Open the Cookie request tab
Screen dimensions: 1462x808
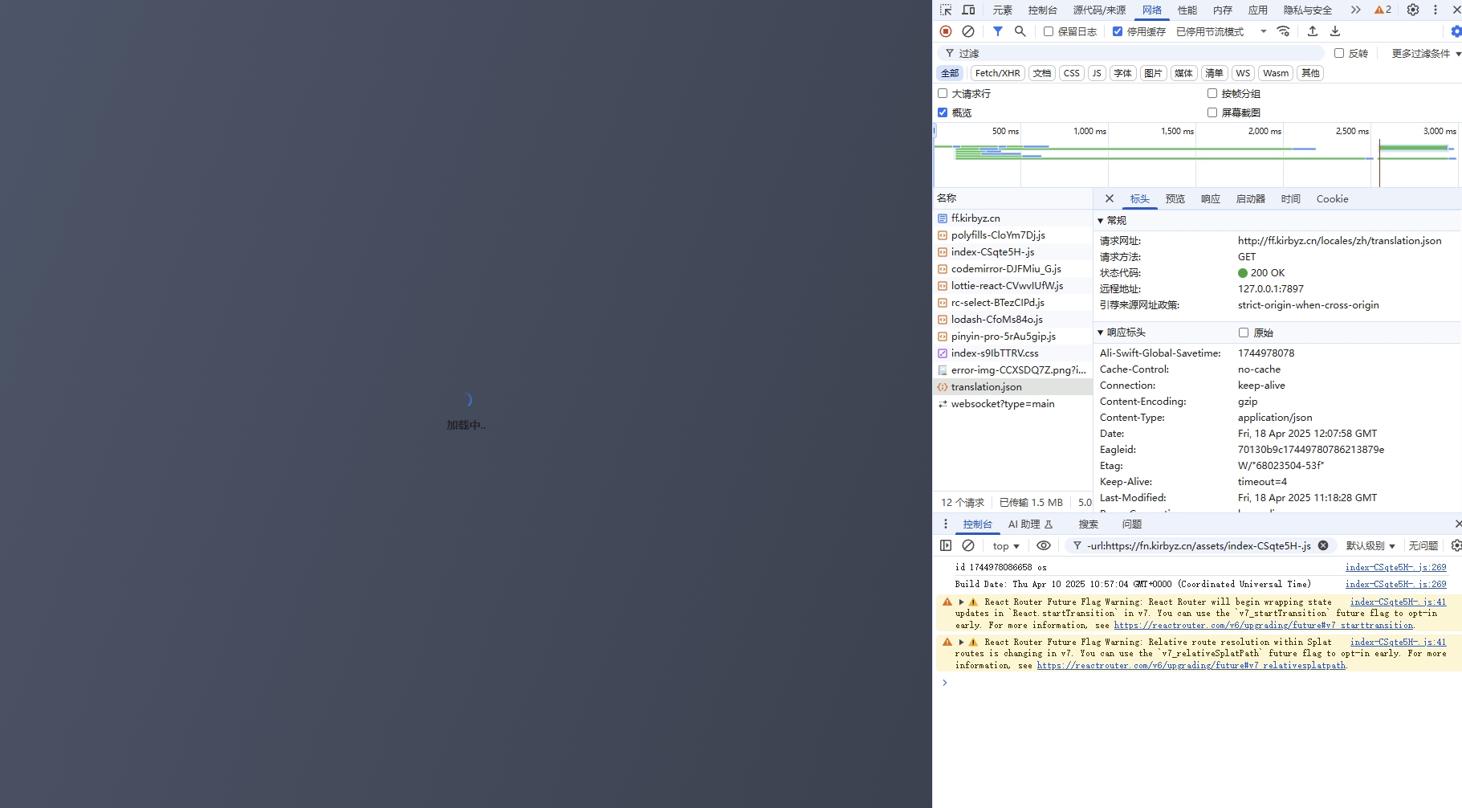pyautogui.click(x=1332, y=198)
